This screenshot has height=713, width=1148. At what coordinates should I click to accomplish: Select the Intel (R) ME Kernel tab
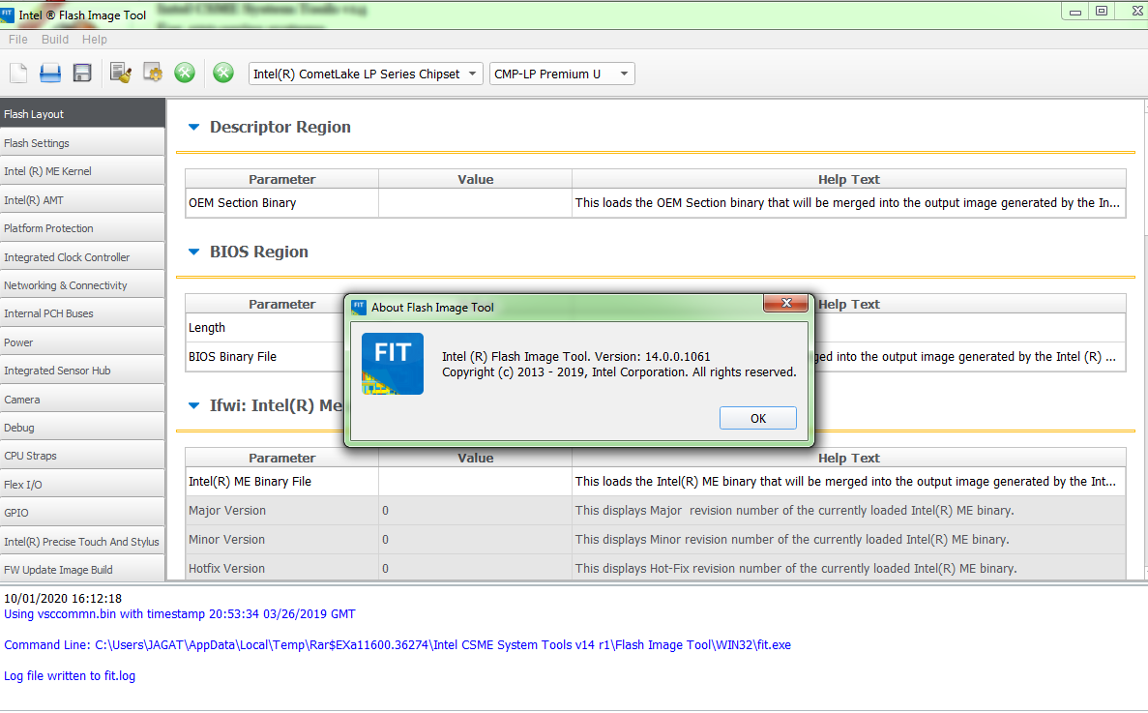[x=82, y=171]
